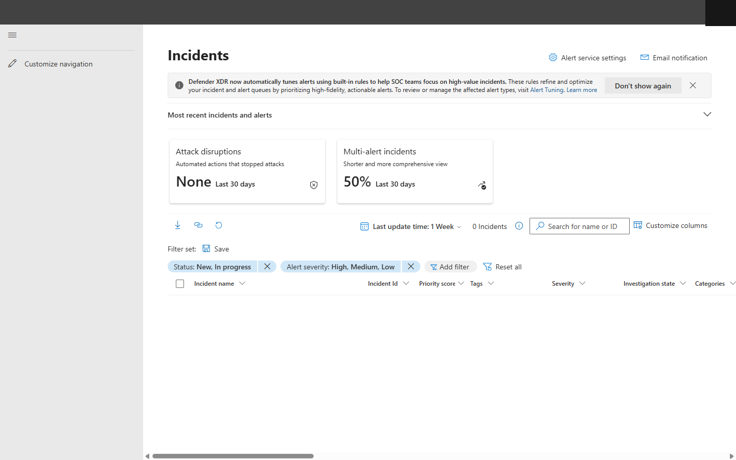Export the incidents list

(x=177, y=225)
